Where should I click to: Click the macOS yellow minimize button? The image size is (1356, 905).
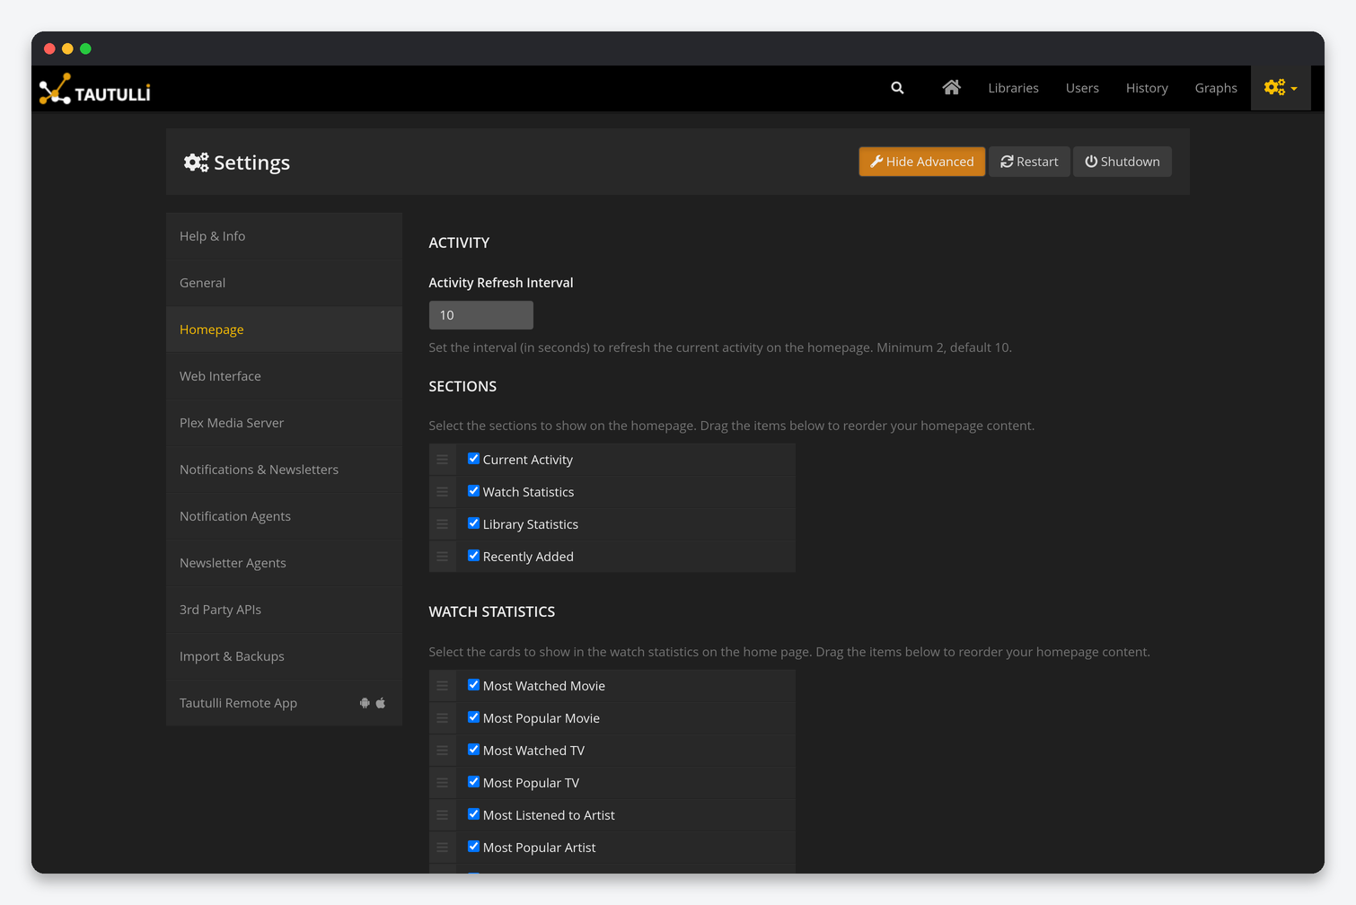pyautogui.click(x=67, y=48)
